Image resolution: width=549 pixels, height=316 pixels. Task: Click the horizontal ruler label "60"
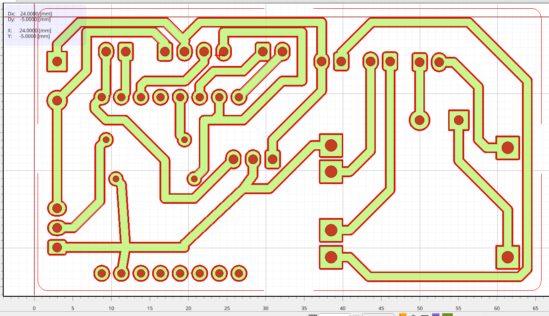tap(497, 308)
